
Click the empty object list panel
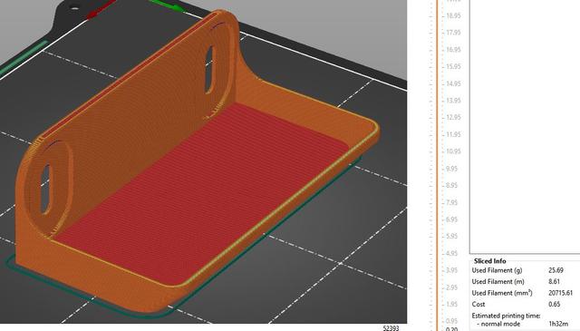point(525,126)
